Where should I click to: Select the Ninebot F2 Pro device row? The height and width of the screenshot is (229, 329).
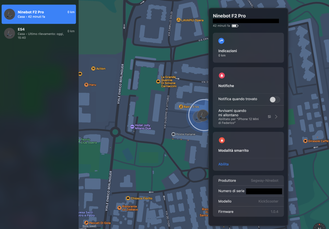click(39, 14)
